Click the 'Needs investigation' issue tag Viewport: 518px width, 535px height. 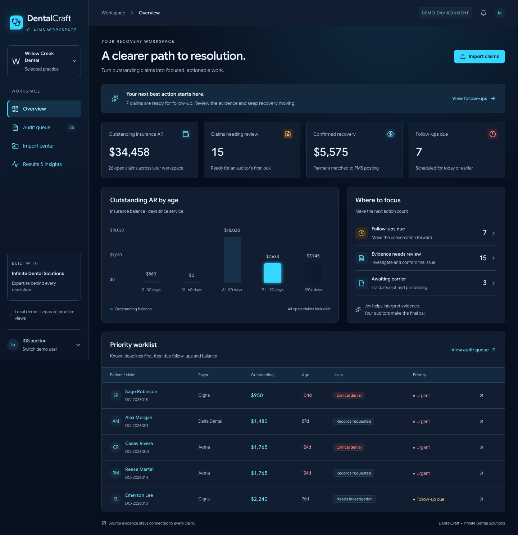click(354, 499)
